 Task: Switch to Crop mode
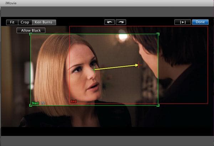coord(25,22)
